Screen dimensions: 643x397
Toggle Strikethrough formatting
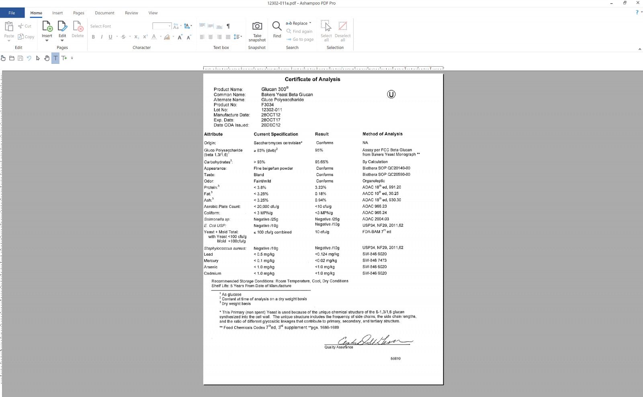coord(123,37)
